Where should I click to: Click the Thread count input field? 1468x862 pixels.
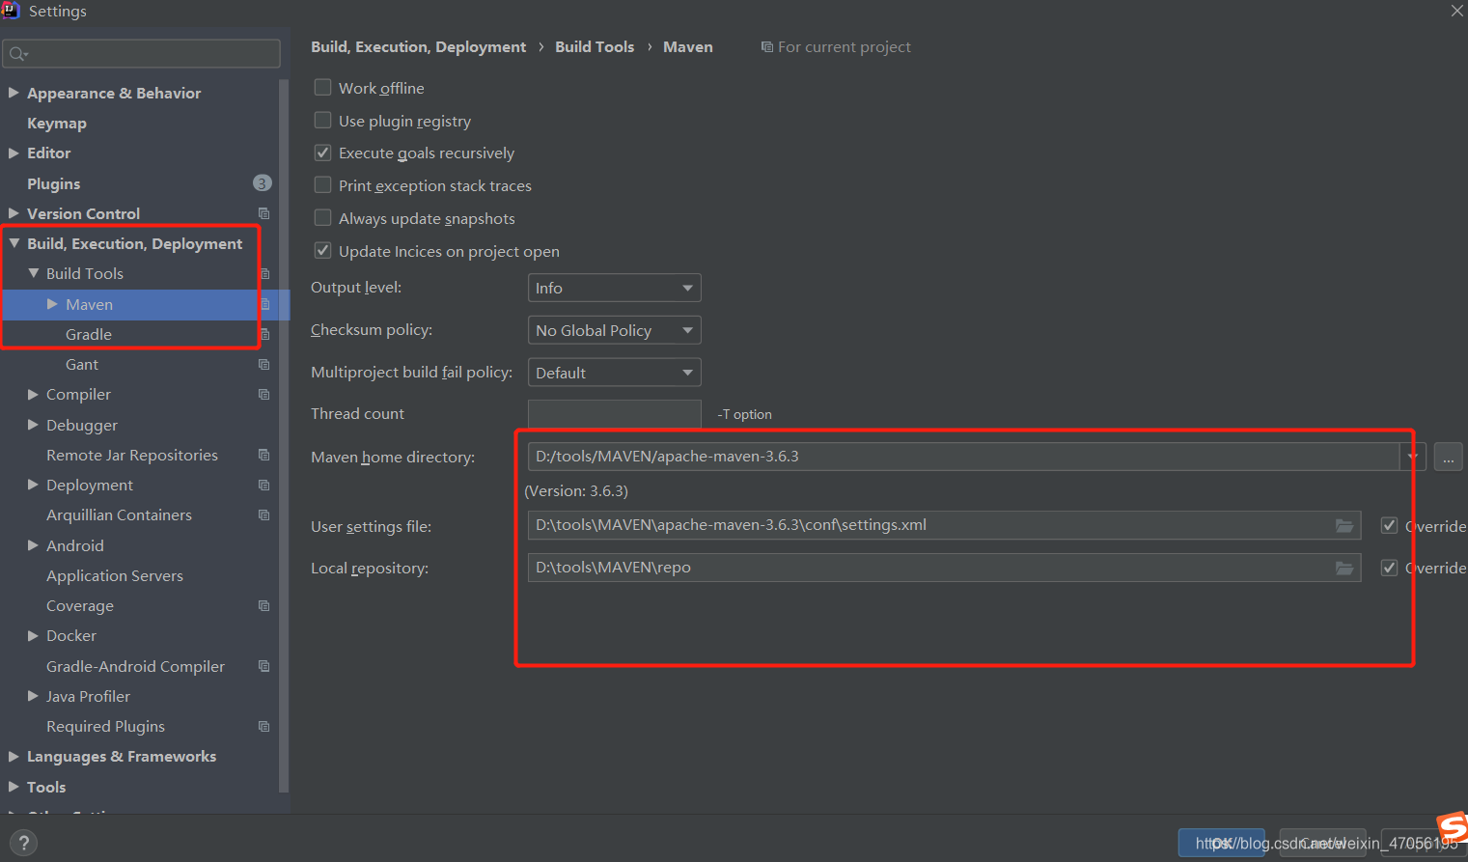click(614, 414)
